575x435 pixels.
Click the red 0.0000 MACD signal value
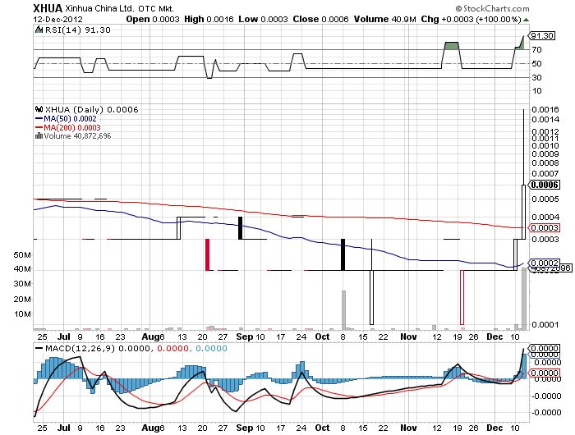(x=172, y=348)
